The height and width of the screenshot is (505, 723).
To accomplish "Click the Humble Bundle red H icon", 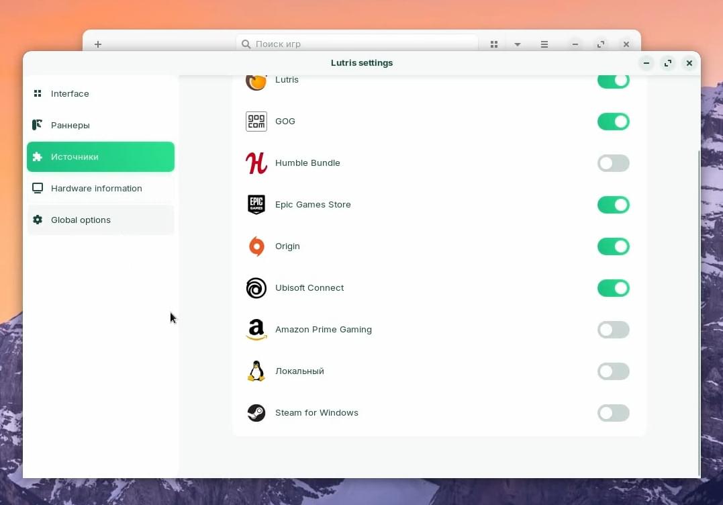I will tap(256, 163).
